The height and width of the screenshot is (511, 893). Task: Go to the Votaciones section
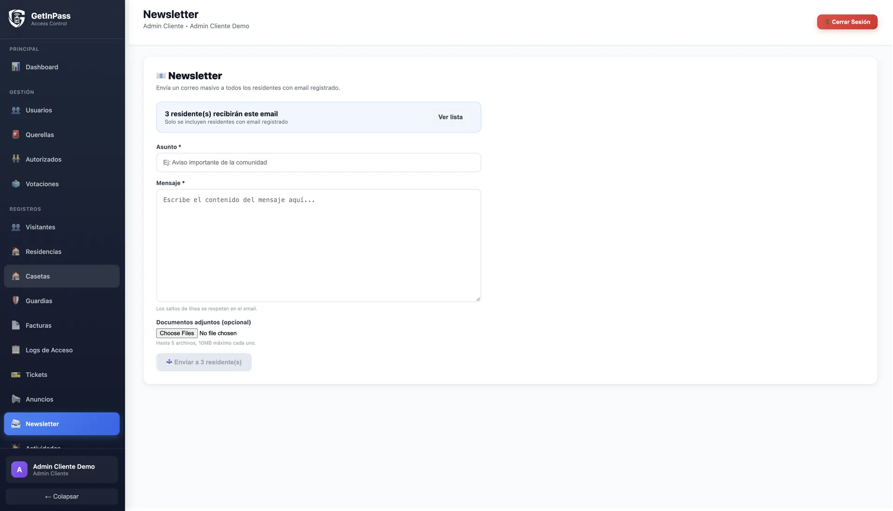click(62, 184)
